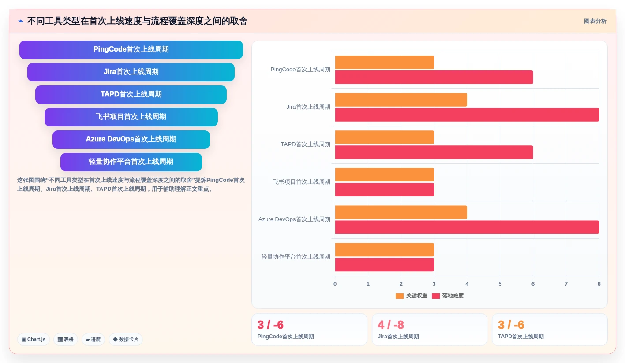The height and width of the screenshot is (363, 625).
Task: Click the Chart.js tag chip
Action: coord(34,339)
